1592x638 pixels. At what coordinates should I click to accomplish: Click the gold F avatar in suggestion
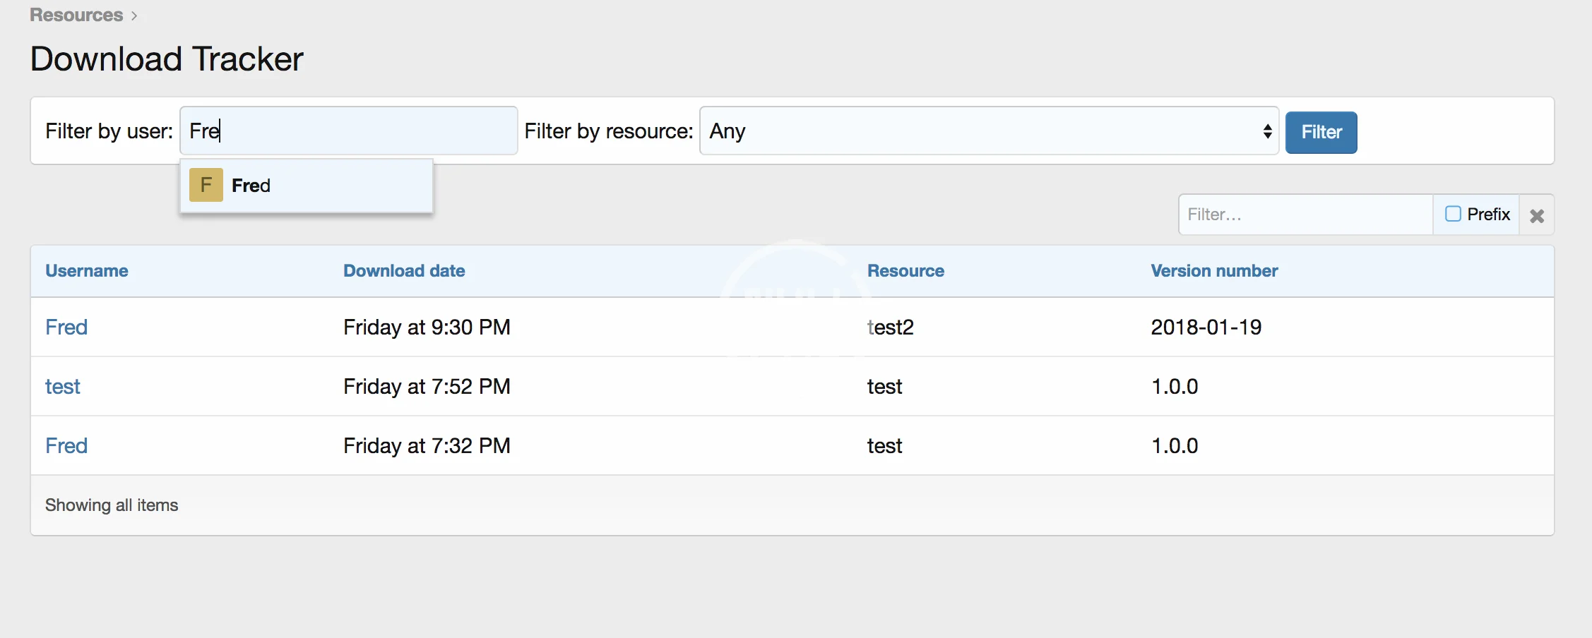(206, 185)
